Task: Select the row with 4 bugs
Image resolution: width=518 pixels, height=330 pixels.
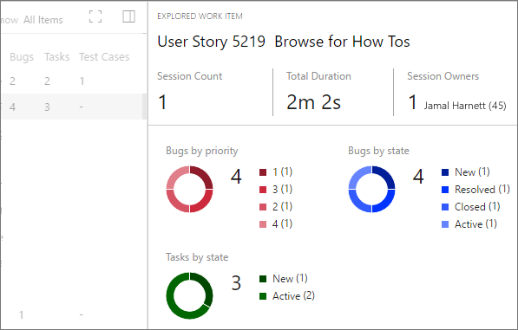Action: 74,107
